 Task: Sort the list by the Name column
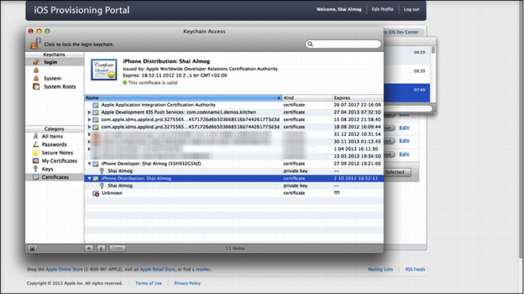click(183, 98)
